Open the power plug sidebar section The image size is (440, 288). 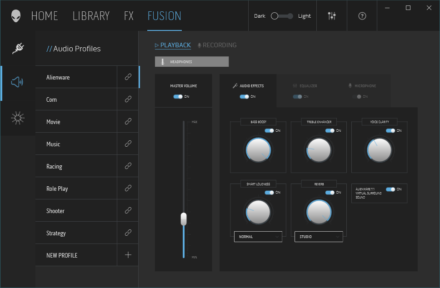tap(18, 48)
